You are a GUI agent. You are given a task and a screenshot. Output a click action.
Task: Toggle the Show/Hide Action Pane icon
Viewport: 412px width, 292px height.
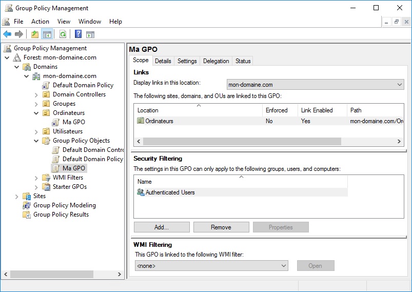pyautogui.click(x=90, y=34)
